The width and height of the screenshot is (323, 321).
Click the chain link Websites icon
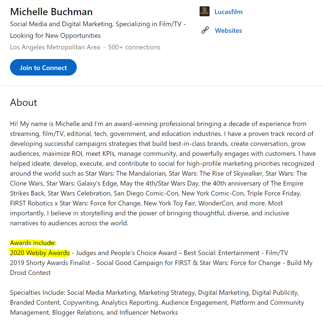pos(205,30)
